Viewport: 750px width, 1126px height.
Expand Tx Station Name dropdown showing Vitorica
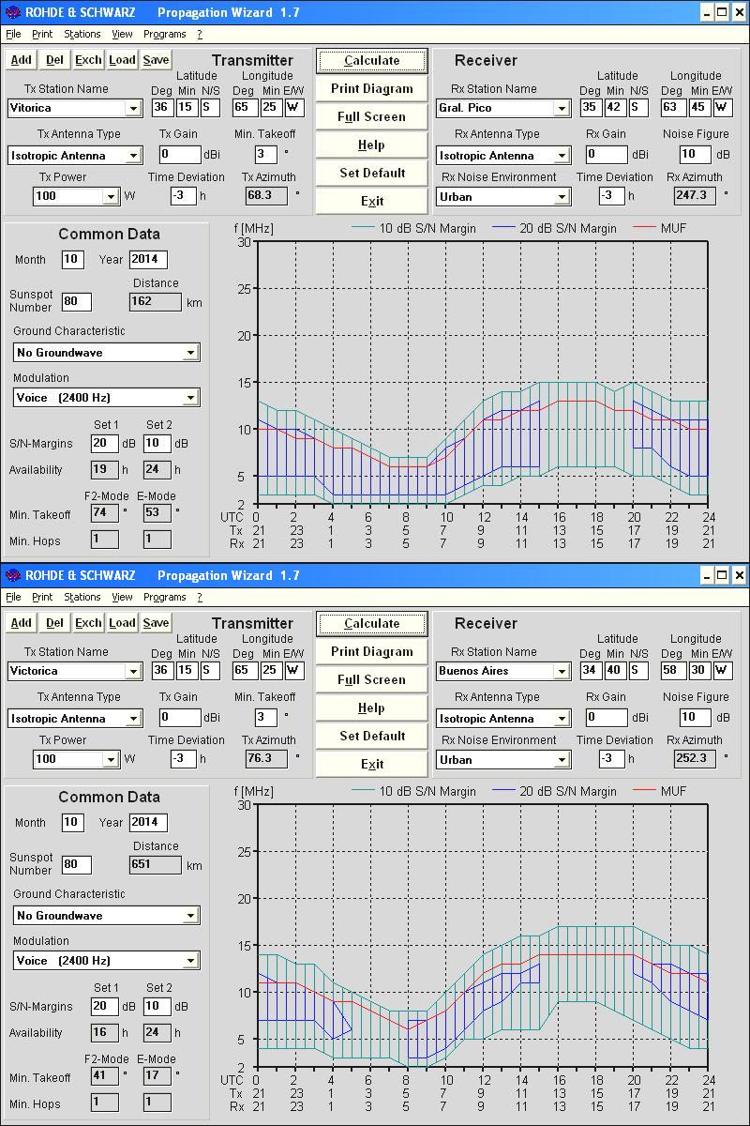[x=133, y=108]
